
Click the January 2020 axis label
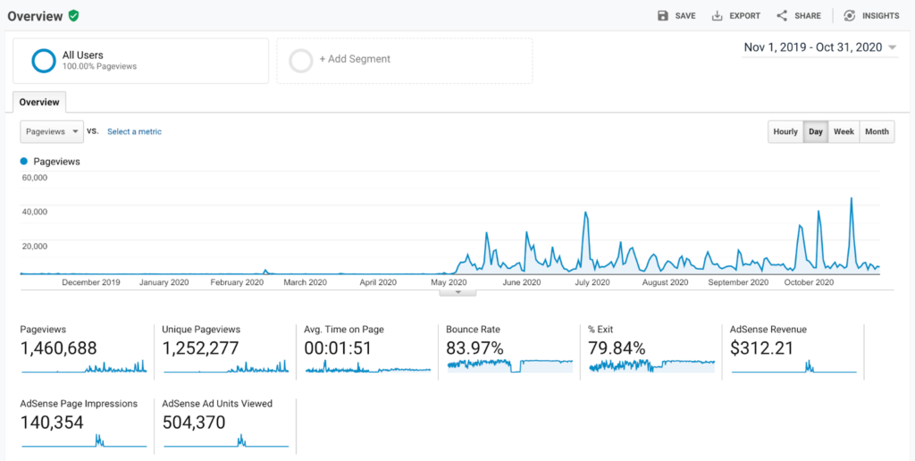(x=164, y=282)
